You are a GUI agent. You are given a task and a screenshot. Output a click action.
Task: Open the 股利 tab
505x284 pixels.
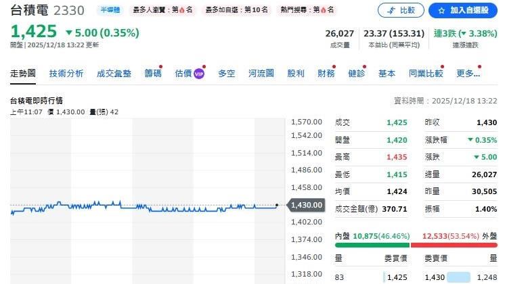click(x=296, y=73)
